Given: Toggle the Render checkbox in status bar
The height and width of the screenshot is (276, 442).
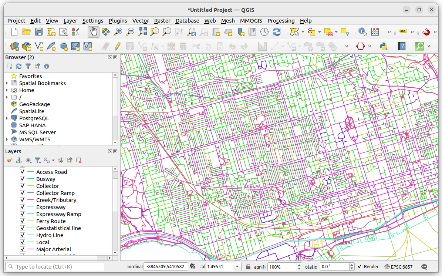Looking at the screenshot, I should point(359,266).
